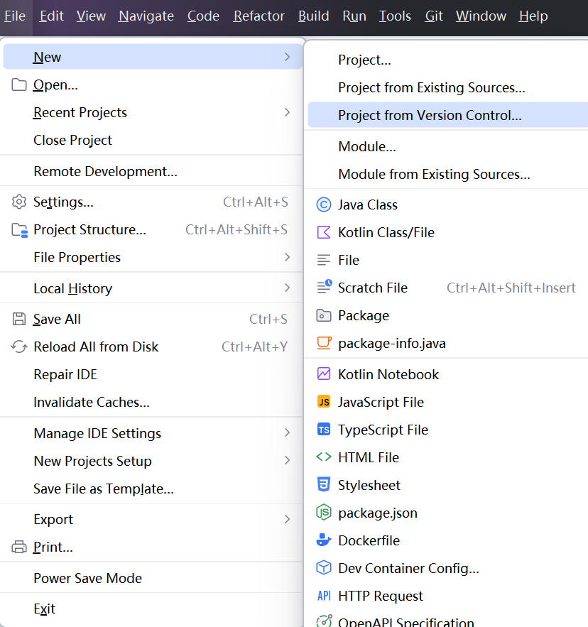Image resolution: width=588 pixels, height=627 pixels.
Task: Expand the Manage IDE Settings arrow
Action: click(287, 432)
